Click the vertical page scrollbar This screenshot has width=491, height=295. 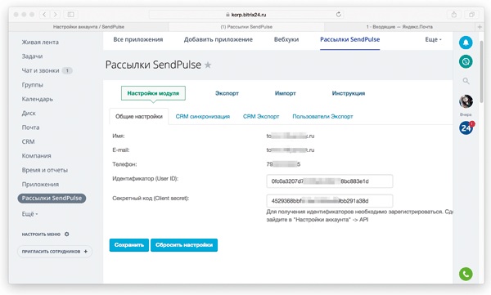tap(482, 71)
